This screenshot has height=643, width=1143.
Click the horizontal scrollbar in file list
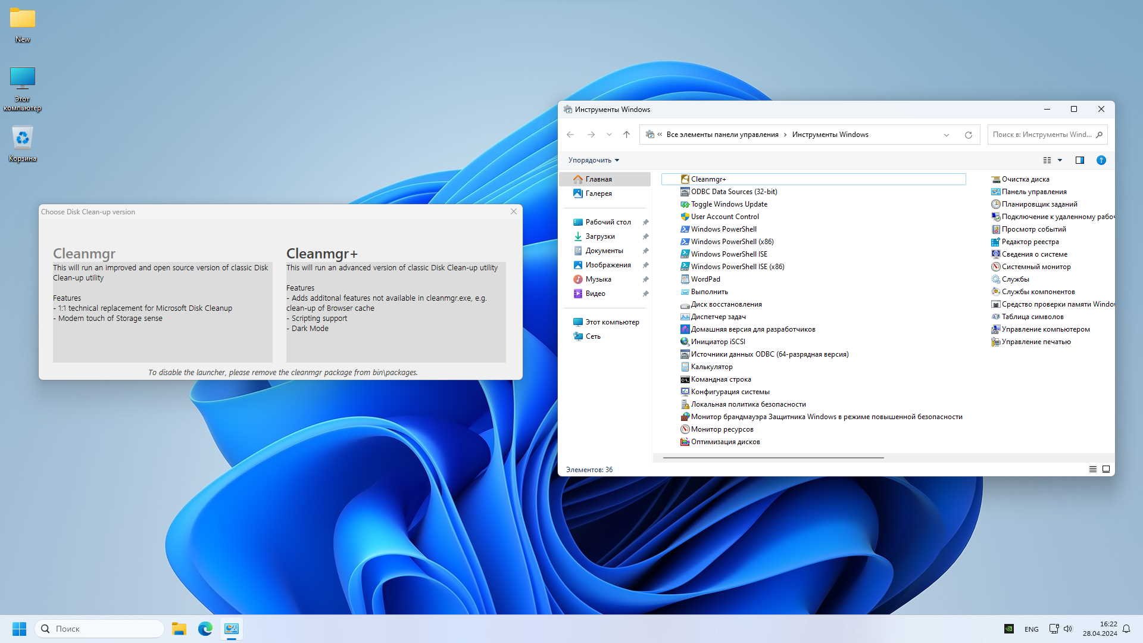click(773, 458)
